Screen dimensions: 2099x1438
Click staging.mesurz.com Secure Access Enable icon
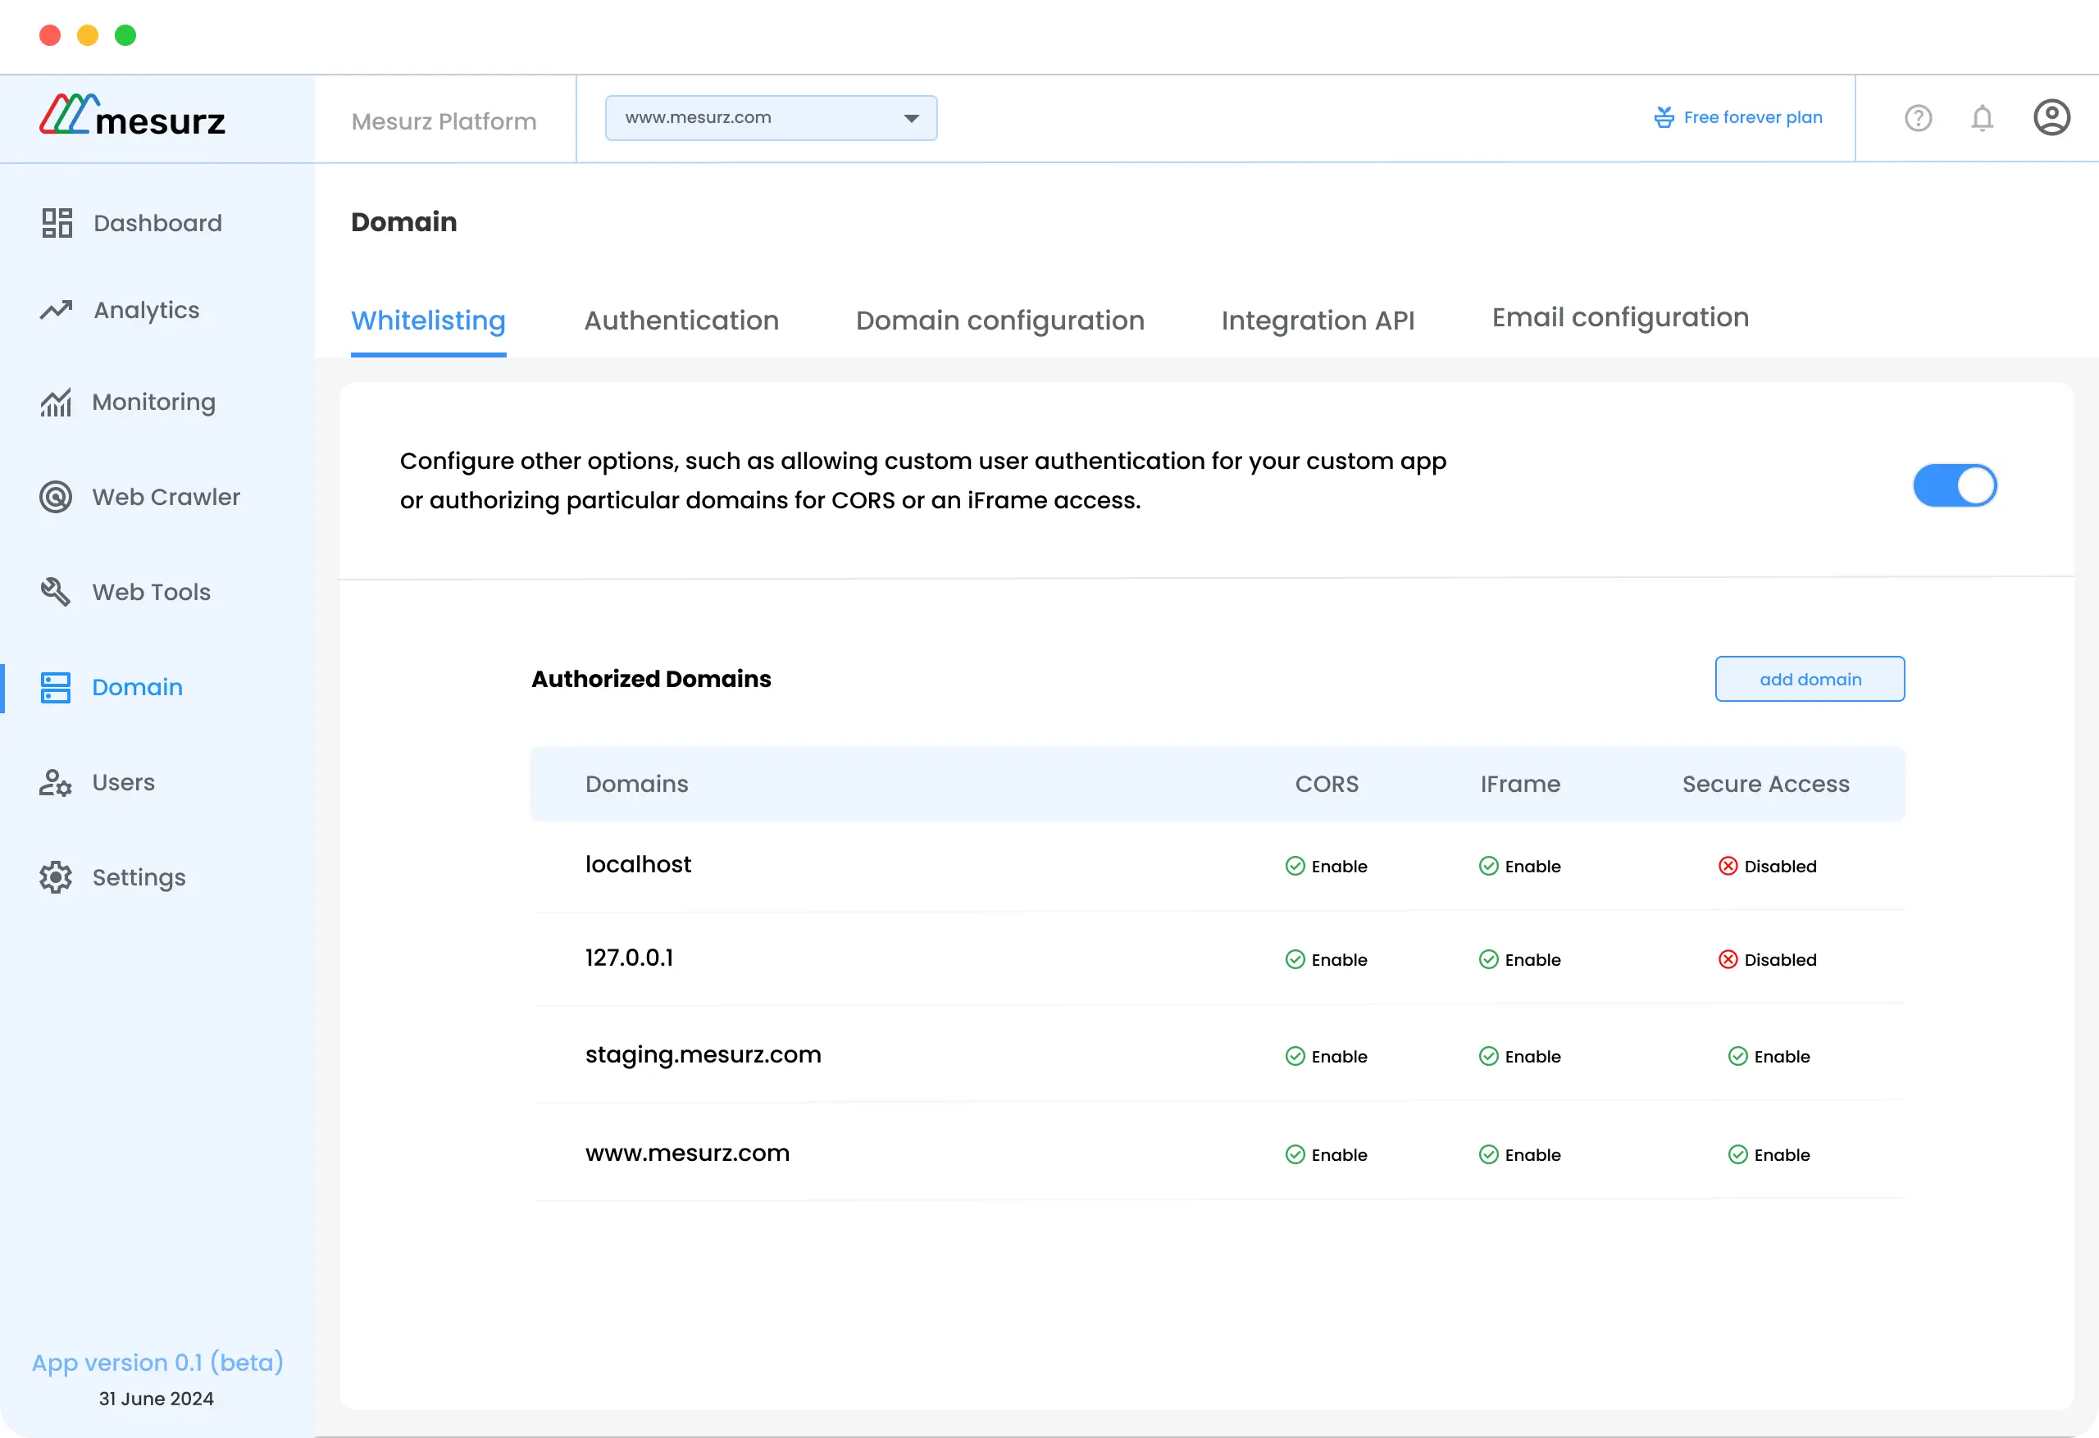click(1737, 1056)
